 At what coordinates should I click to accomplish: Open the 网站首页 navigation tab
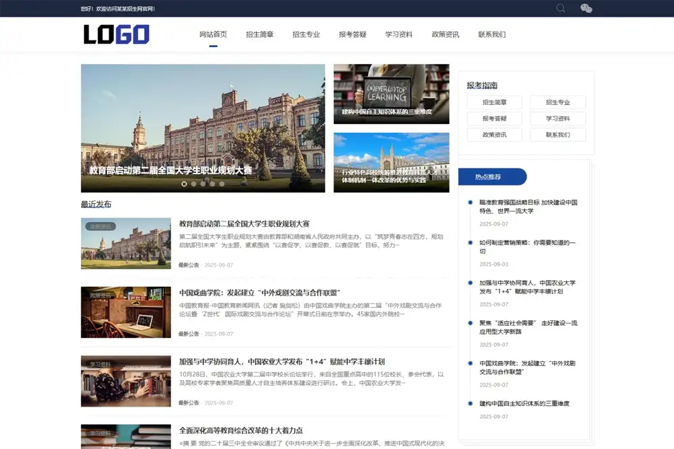213,34
